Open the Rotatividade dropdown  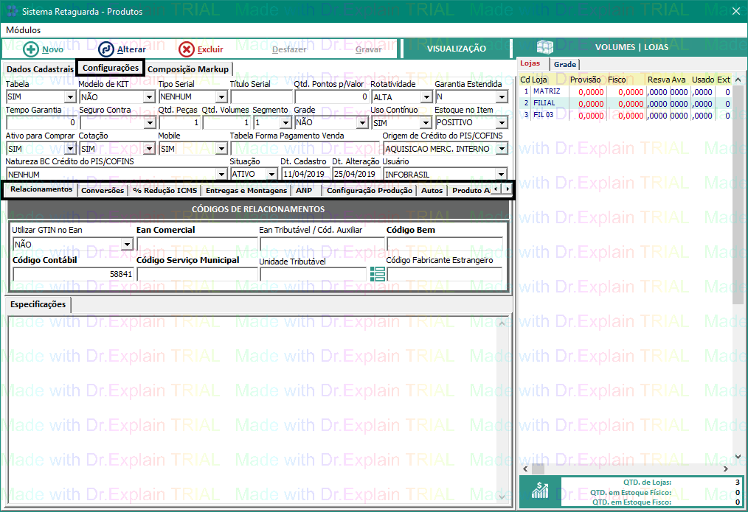pyautogui.click(x=427, y=97)
